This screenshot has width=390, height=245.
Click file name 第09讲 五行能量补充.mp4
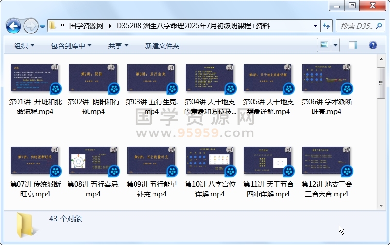tap(152, 189)
